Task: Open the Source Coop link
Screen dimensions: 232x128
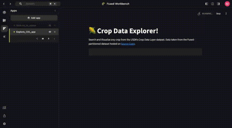Action: [128, 44]
